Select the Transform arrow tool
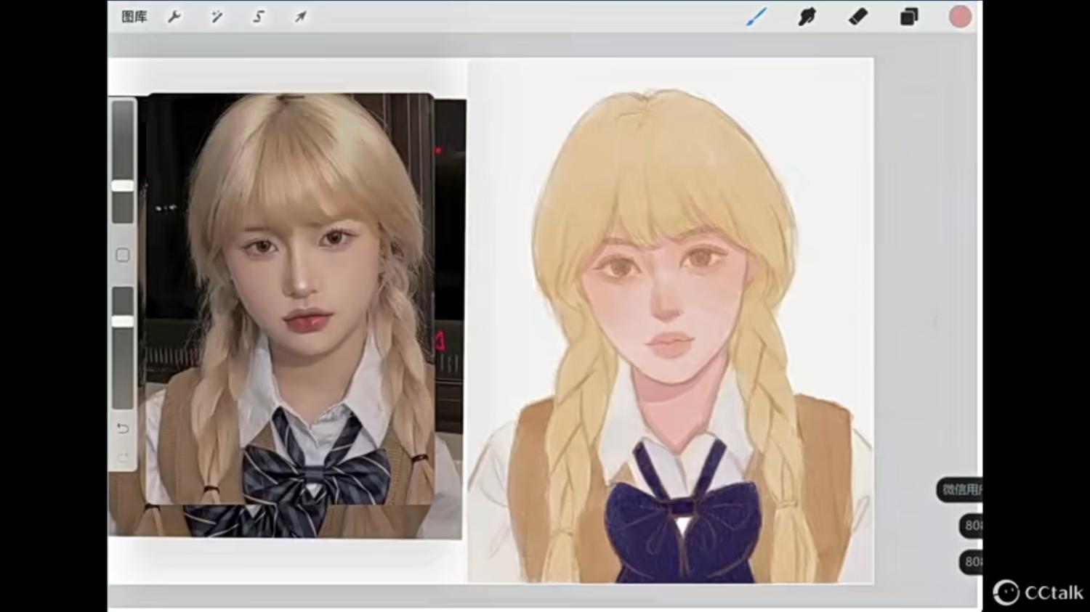This screenshot has height=612, width=1090. pos(300,17)
